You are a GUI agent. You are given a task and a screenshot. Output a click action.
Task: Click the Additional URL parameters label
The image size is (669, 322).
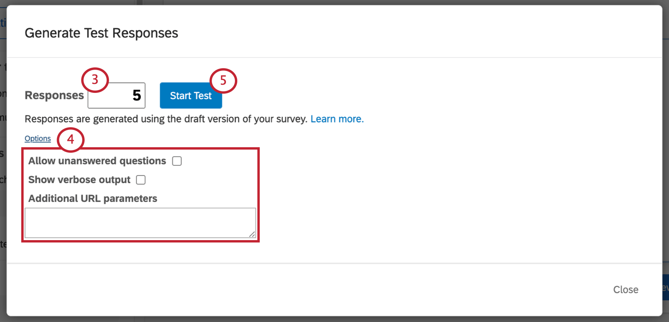(93, 198)
